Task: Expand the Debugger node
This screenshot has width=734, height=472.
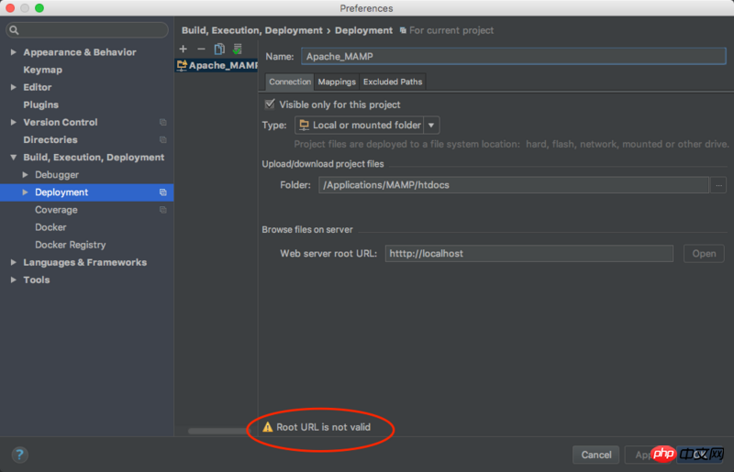Action: pyautogui.click(x=26, y=174)
